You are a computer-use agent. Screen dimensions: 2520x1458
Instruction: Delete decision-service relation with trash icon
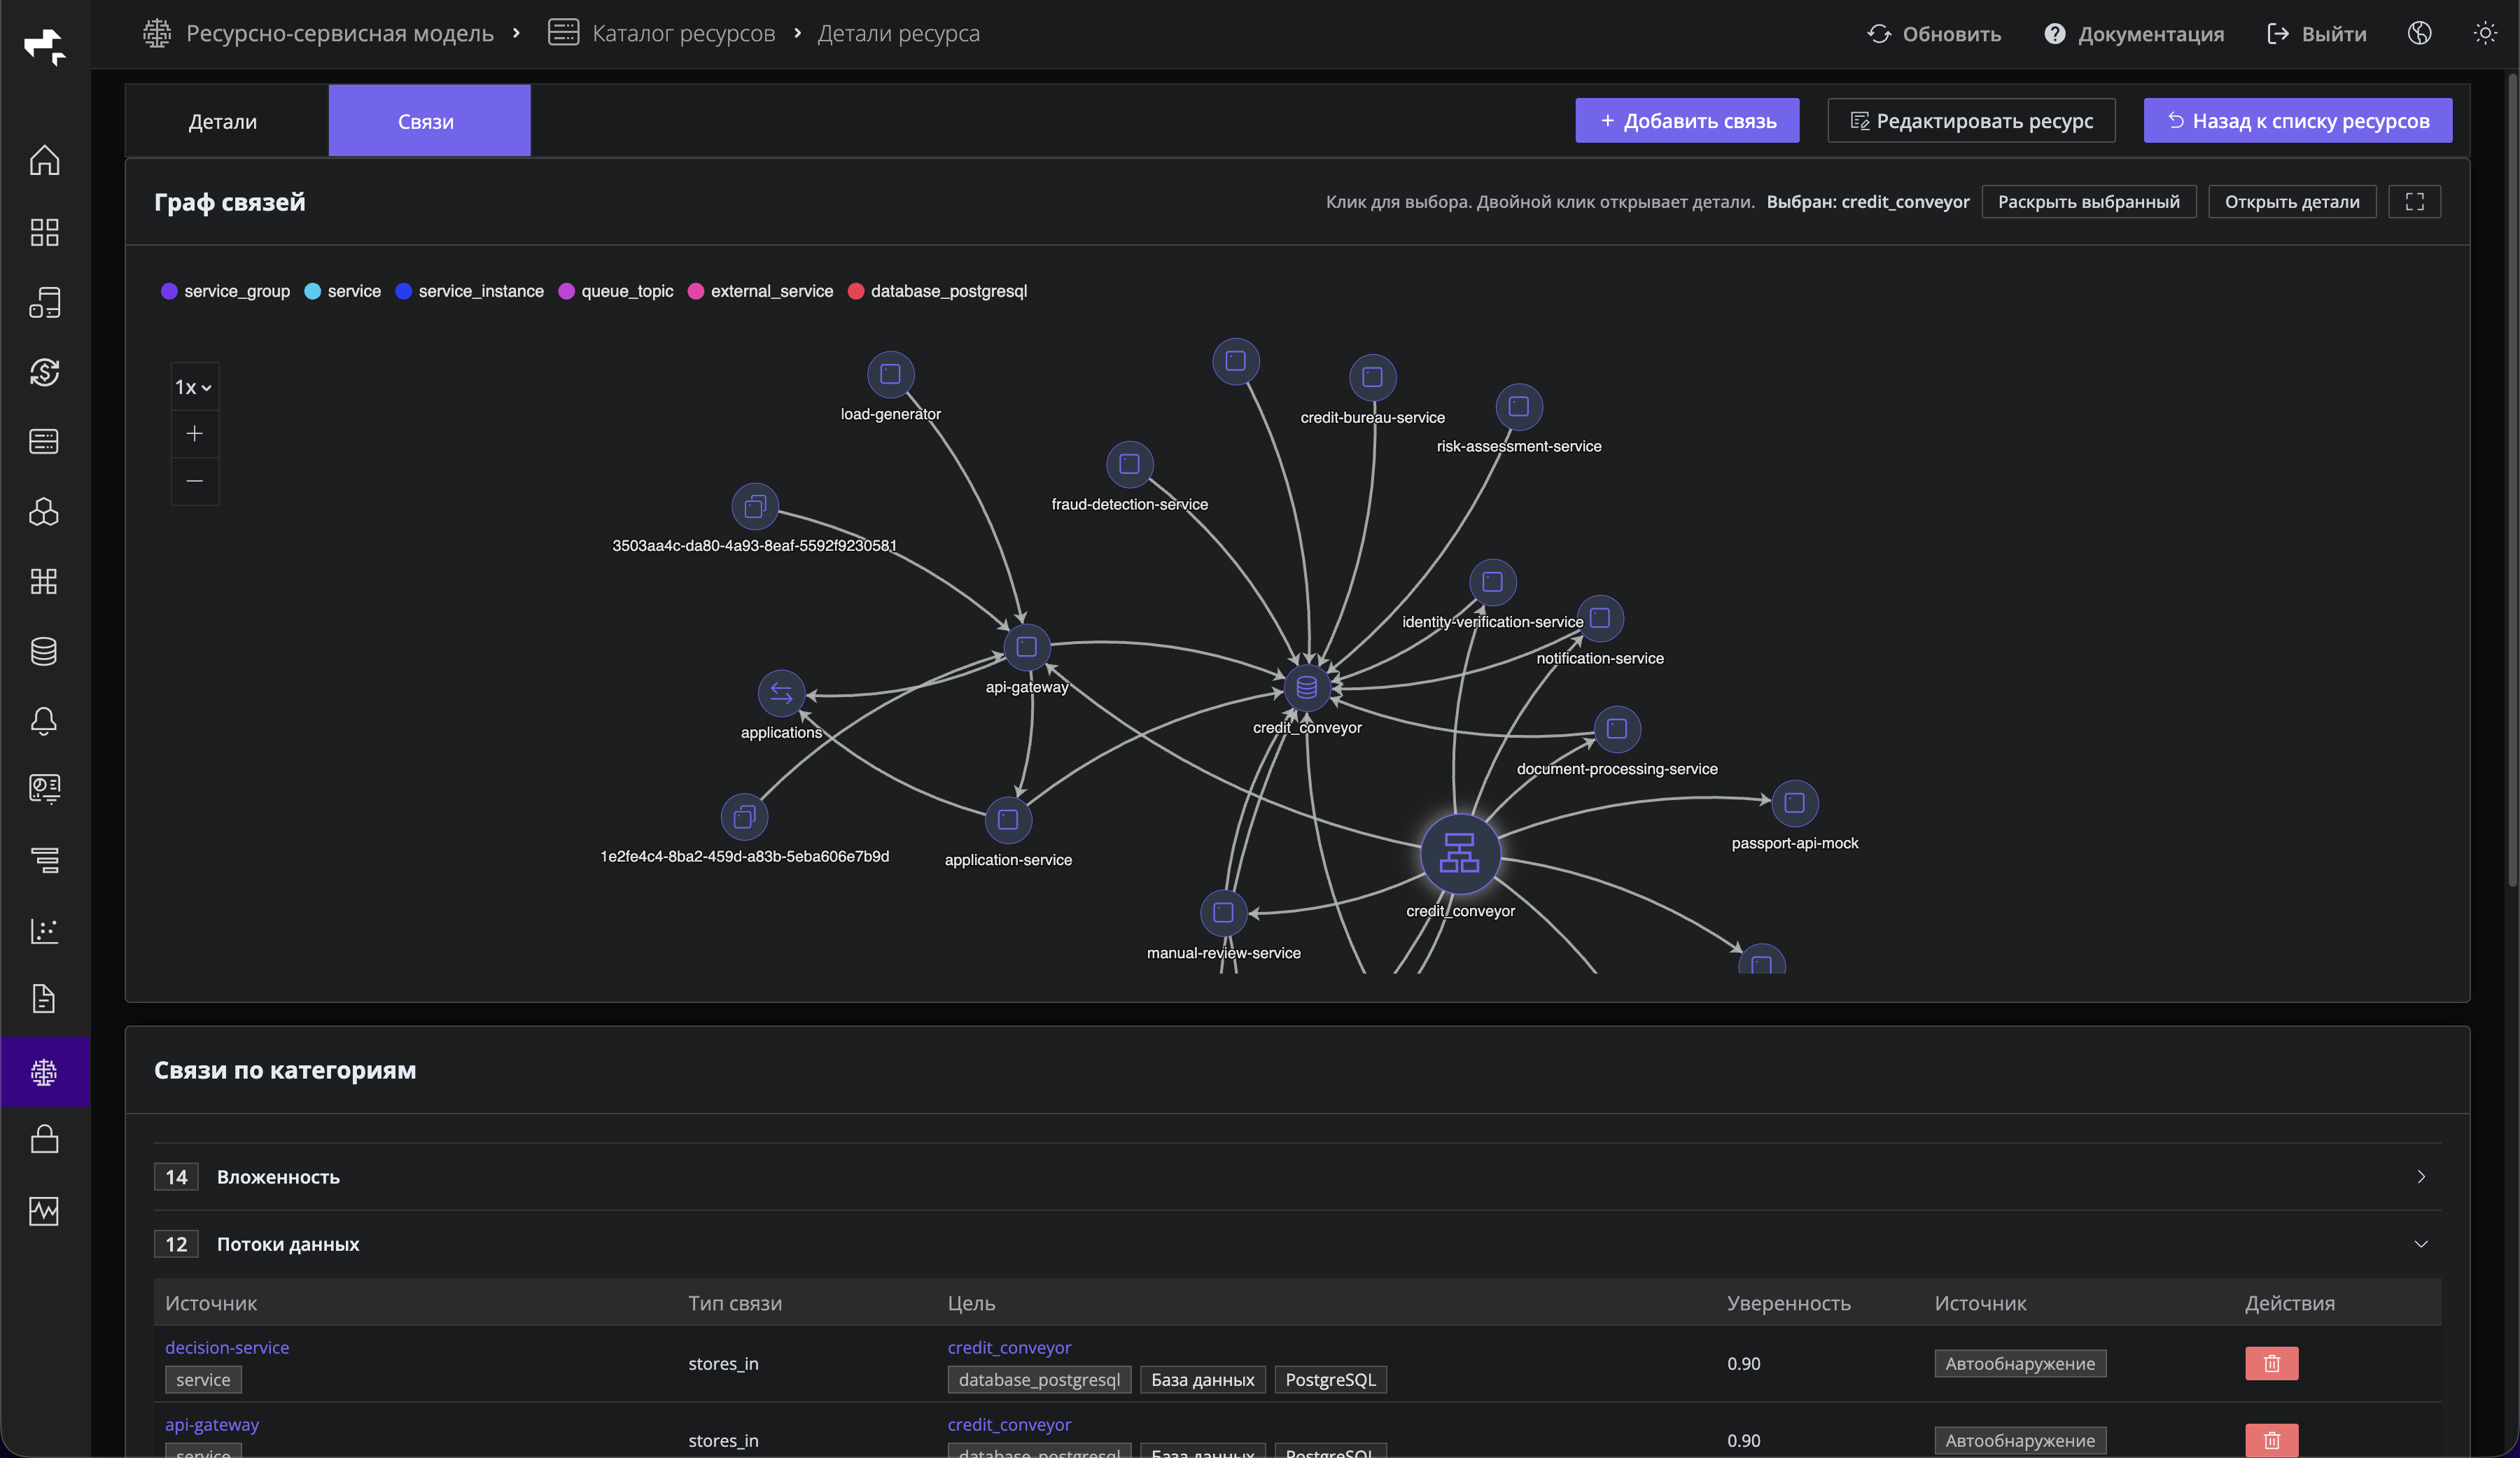click(x=2271, y=1363)
